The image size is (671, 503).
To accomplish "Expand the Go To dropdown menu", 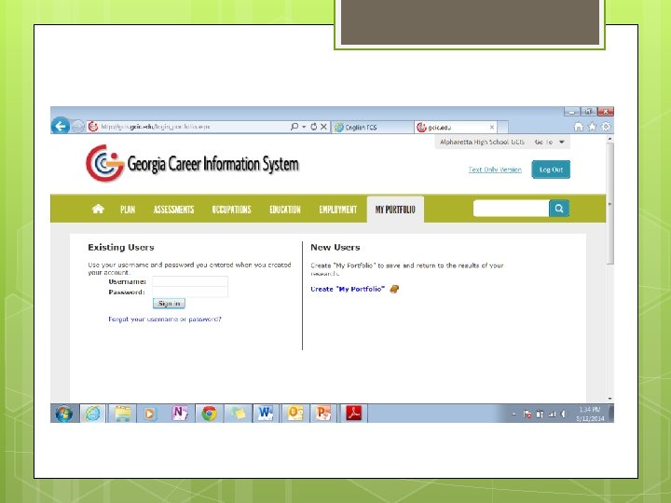I will (549, 142).
